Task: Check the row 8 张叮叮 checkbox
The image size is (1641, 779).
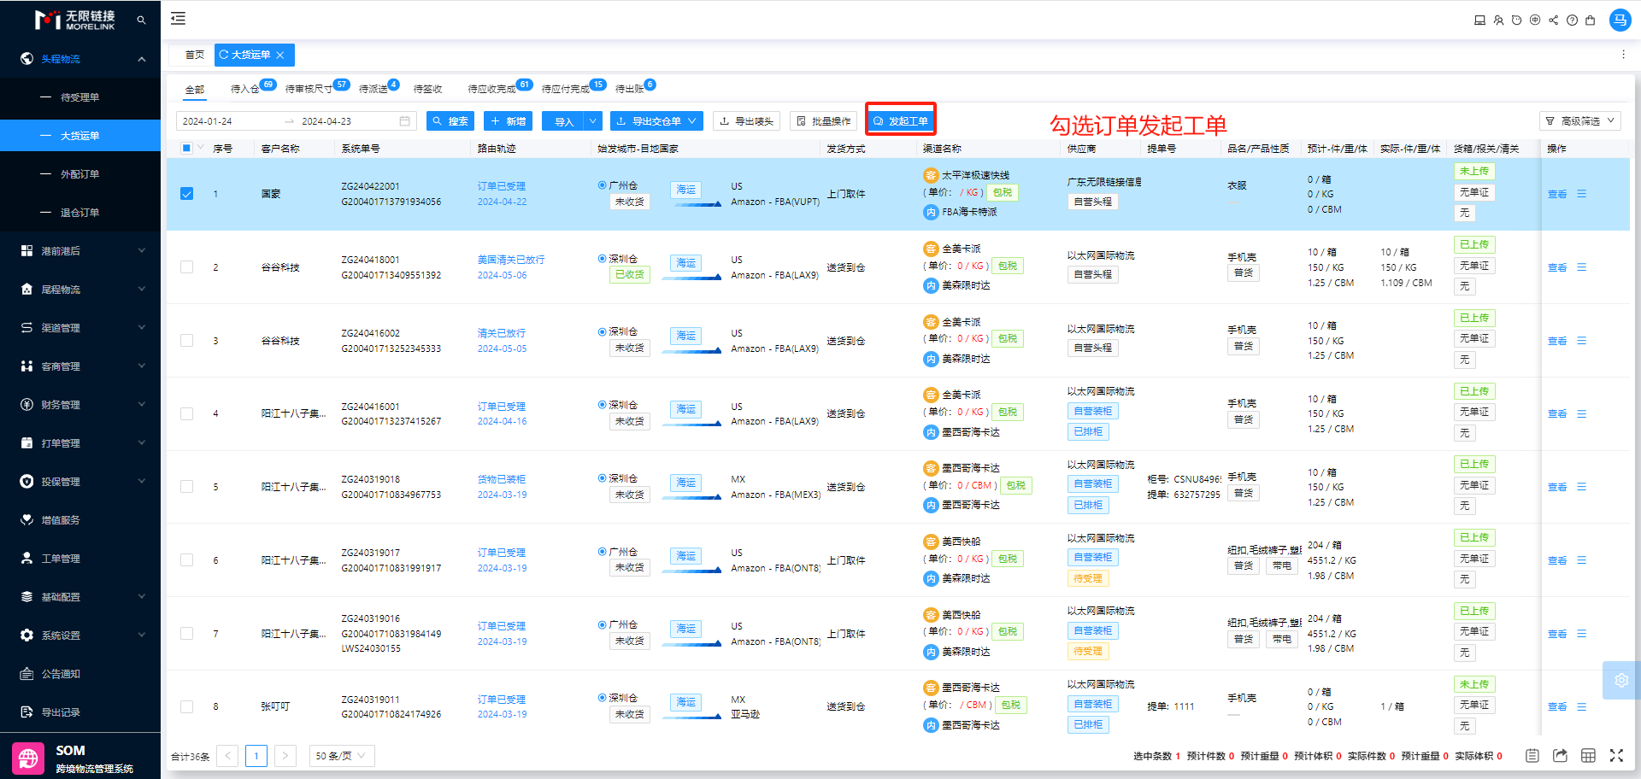Action: coord(186,706)
